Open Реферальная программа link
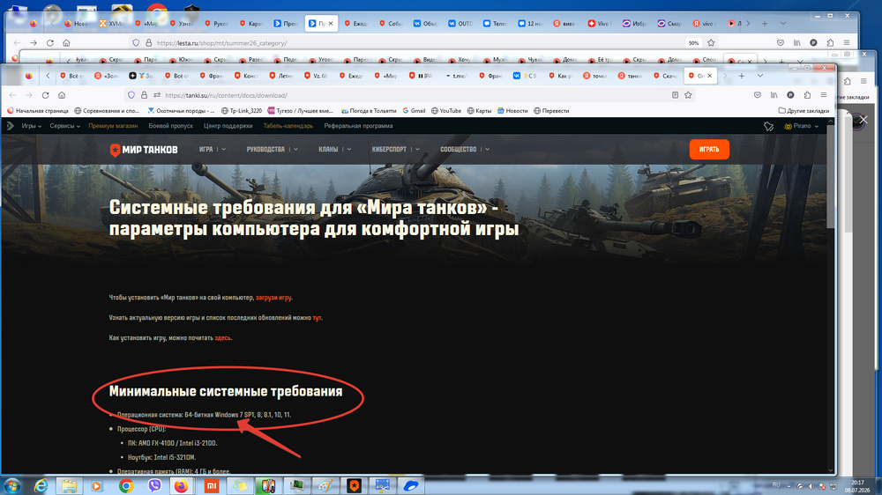Image resolution: width=882 pixels, height=495 pixels. coord(358,126)
